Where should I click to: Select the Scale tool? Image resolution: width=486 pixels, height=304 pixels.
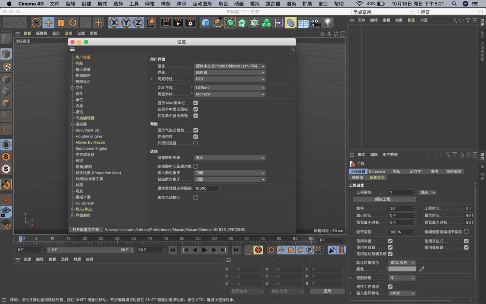(x=60, y=23)
